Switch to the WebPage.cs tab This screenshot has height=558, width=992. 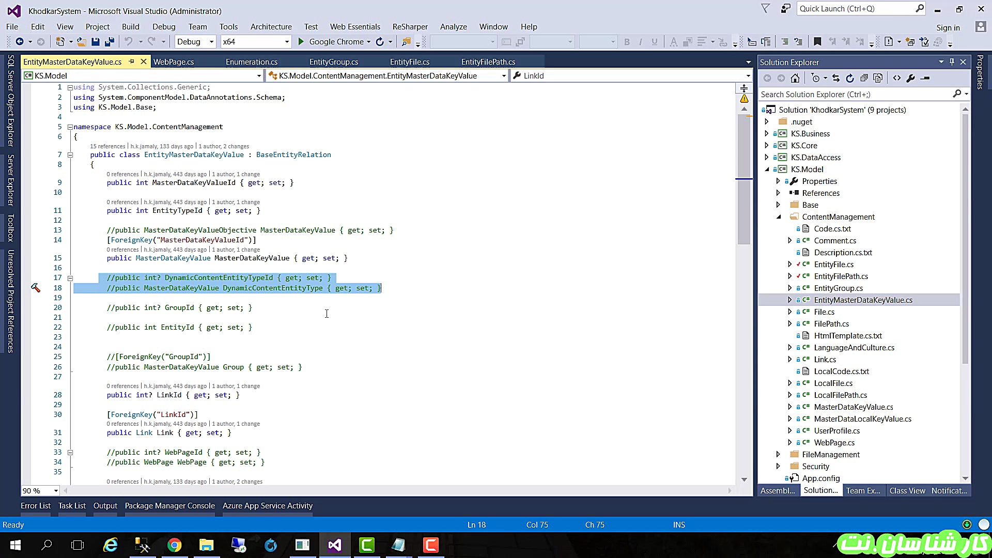coord(174,62)
